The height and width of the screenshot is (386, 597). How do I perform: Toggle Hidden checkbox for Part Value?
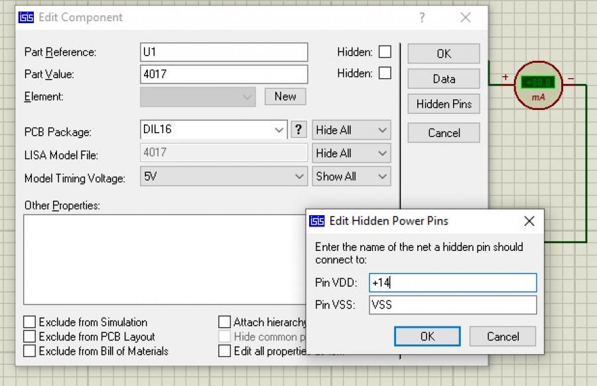coord(385,73)
